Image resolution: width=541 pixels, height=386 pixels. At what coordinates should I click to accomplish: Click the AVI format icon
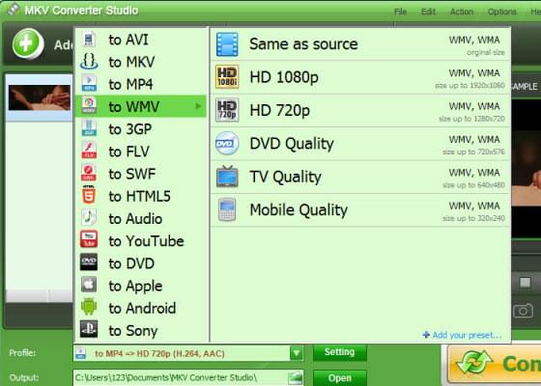click(89, 40)
